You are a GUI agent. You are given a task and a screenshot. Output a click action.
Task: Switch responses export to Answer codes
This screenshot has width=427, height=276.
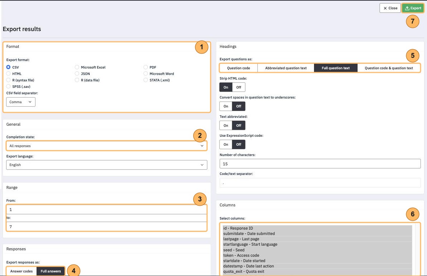(x=21, y=271)
